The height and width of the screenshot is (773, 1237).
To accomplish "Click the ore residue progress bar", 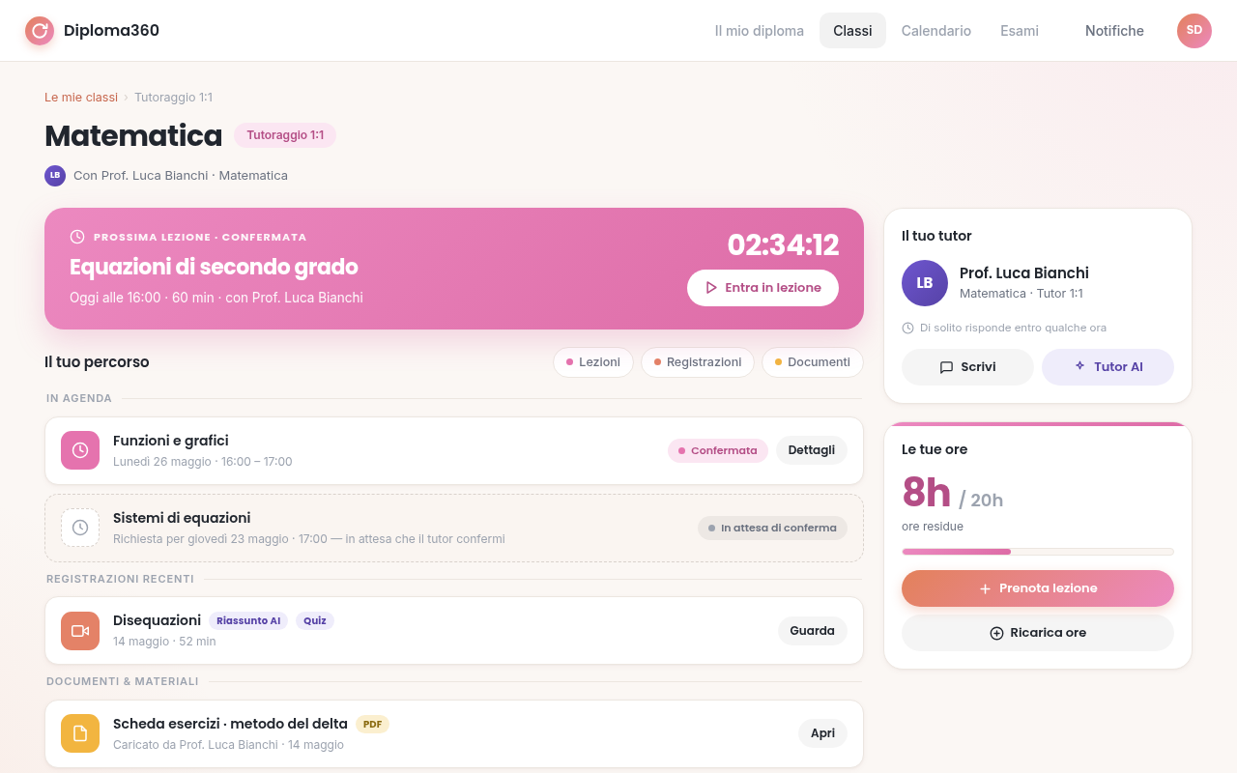I will pos(1038,552).
